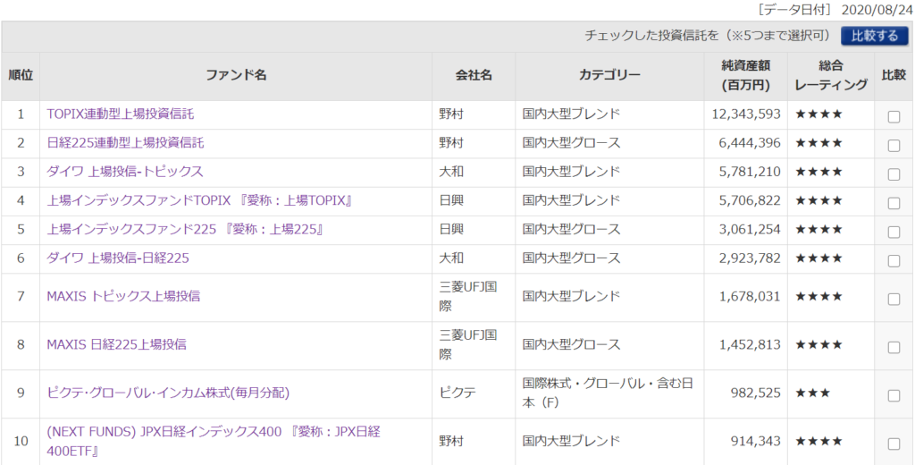Open 上場インデックスファンドTOPIX fund link
This screenshot has height=465, width=915.
pos(199,201)
